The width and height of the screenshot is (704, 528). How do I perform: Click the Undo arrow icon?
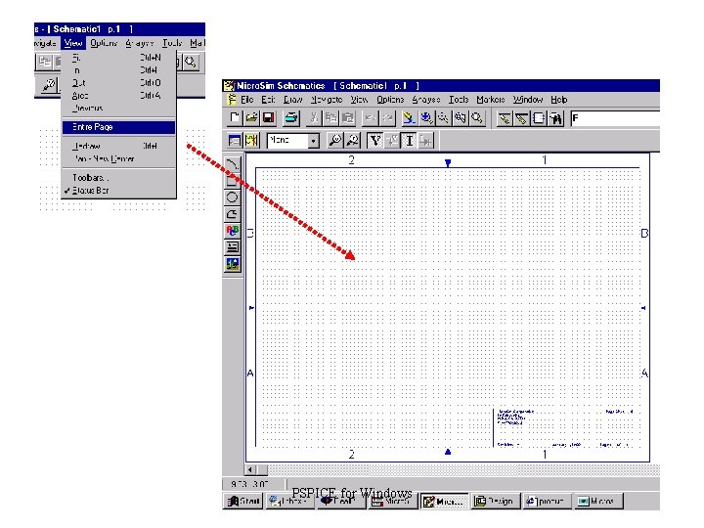point(370,118)
